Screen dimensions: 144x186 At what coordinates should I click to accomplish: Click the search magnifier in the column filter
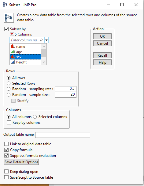(41, 40)
